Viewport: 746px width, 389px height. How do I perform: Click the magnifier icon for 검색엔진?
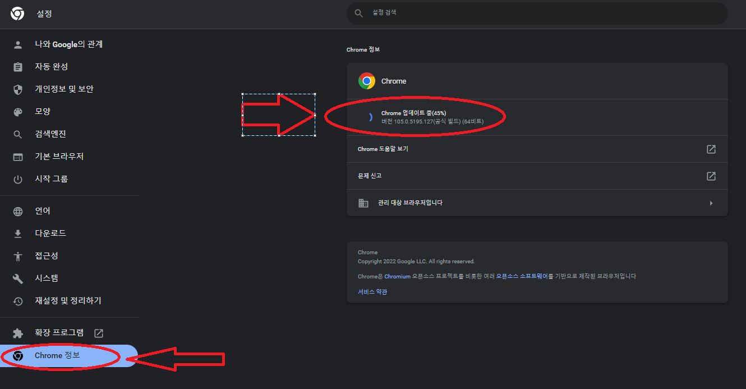pyautogui.click(x=18, y=134)
